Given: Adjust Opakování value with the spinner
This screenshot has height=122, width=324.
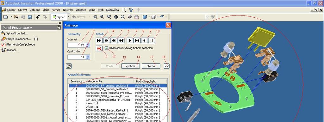Looking at the screenshot, I should coord(88,57).
